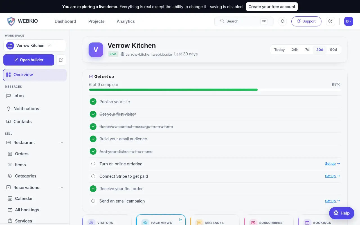Open external link icon beside Open builder
The height and width of the screenshot is (225, 360).
(x=61, y=60)
